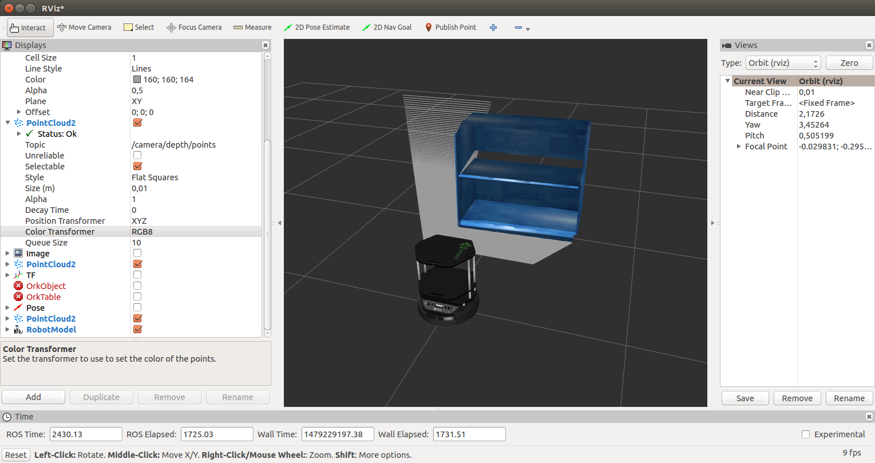Disable the Selectable checkbox
Screen dimensions: 875x463
pos(137,167)
